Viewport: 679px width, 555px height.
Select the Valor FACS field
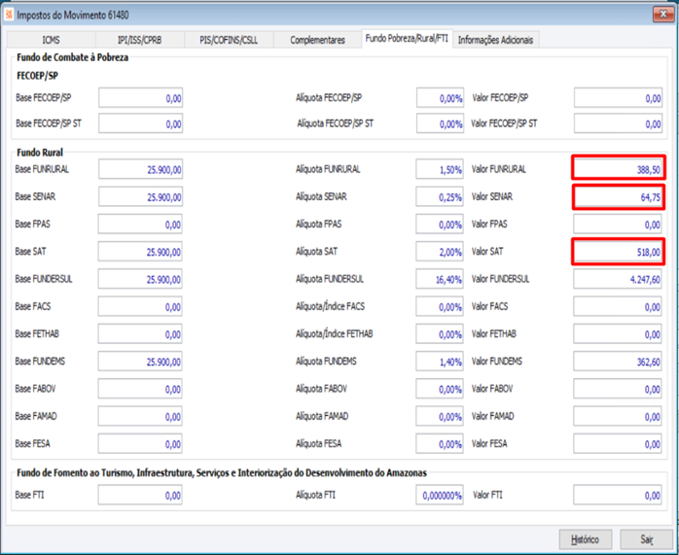coord(618,306)
